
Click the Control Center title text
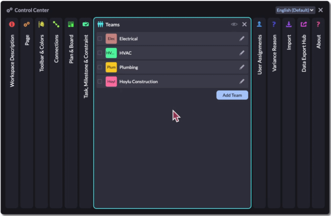tap(32, 10)
